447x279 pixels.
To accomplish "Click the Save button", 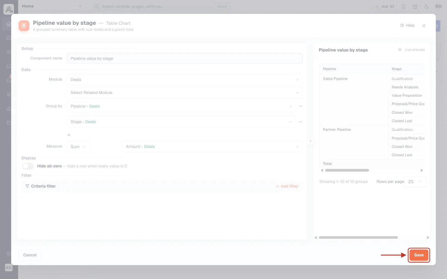I will tap(419, 255).
